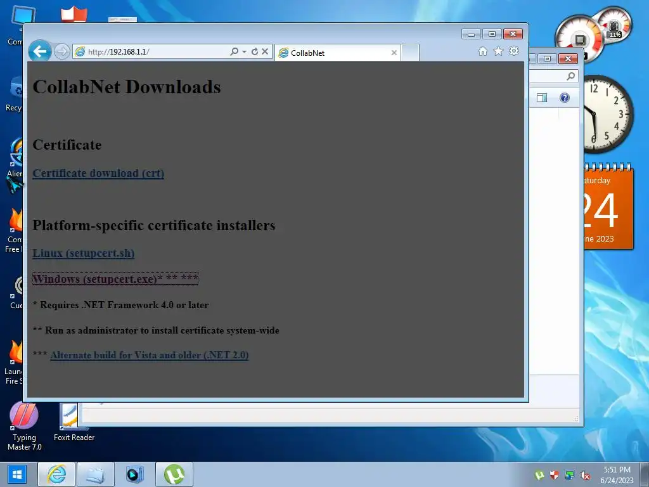Go to IE home page icon
This screenshot has width=649, height=487.
(482, 51)
